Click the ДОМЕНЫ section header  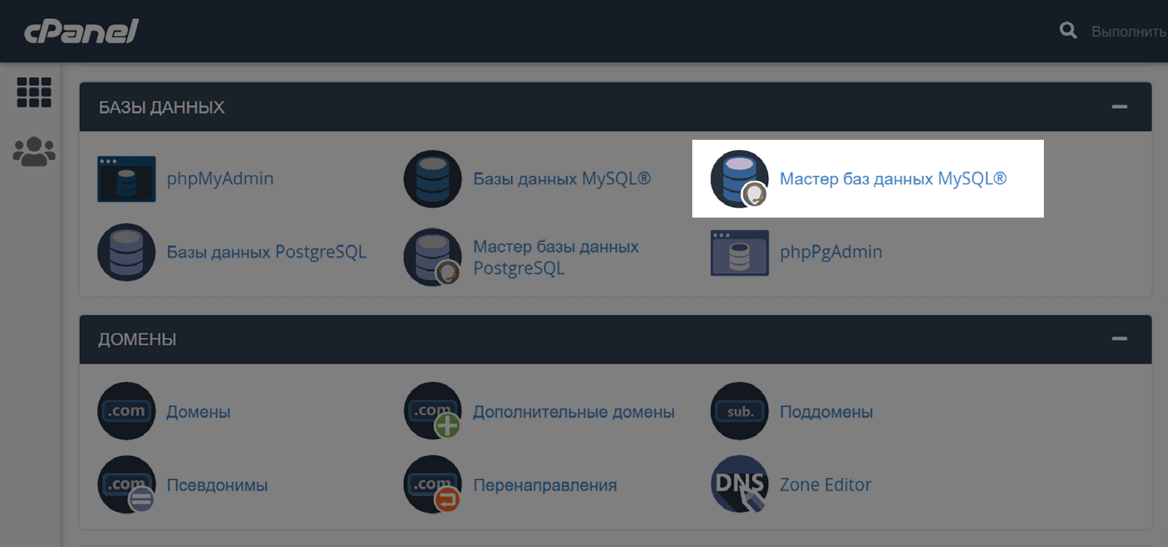point(616,339)
